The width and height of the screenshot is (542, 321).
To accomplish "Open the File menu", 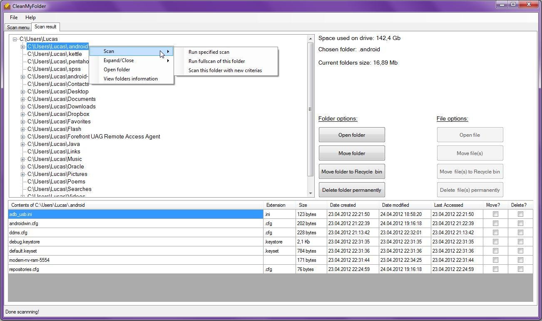I will tap(14, 18).
